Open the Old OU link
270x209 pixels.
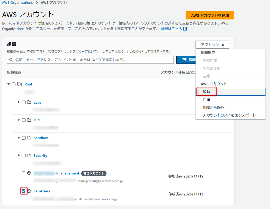(36, 120)
